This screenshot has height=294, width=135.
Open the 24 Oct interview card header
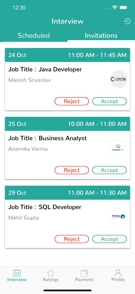67,55
